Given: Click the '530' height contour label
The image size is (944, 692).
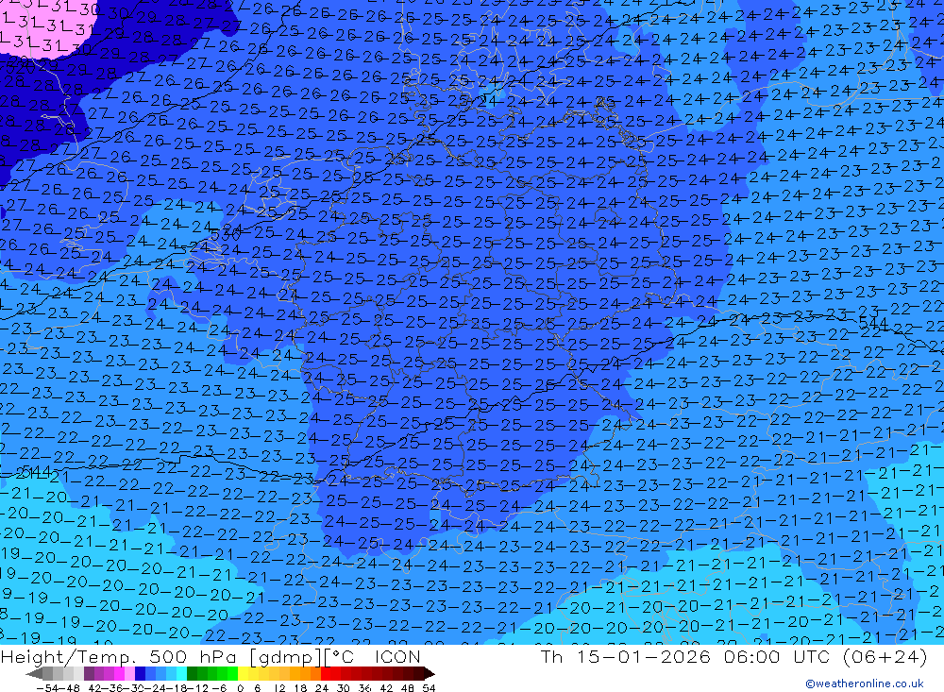Looking at the screenshot, I should coord(226,234).
